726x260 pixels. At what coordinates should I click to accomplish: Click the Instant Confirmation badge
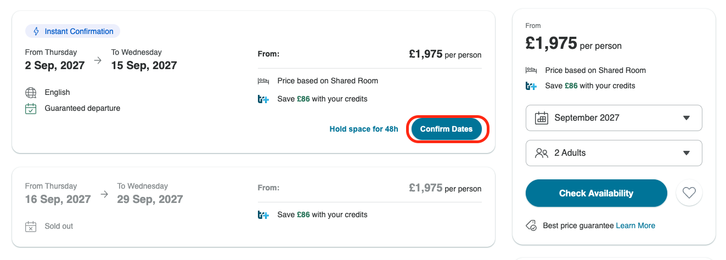pos(72,31)
